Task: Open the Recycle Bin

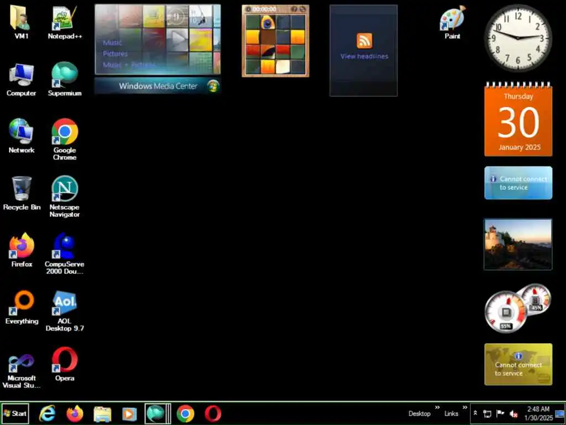Action: (22, 193)
